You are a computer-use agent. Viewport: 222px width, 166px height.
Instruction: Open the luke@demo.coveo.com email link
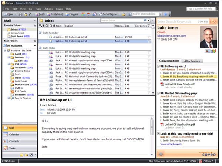click(x=172, y=36)
